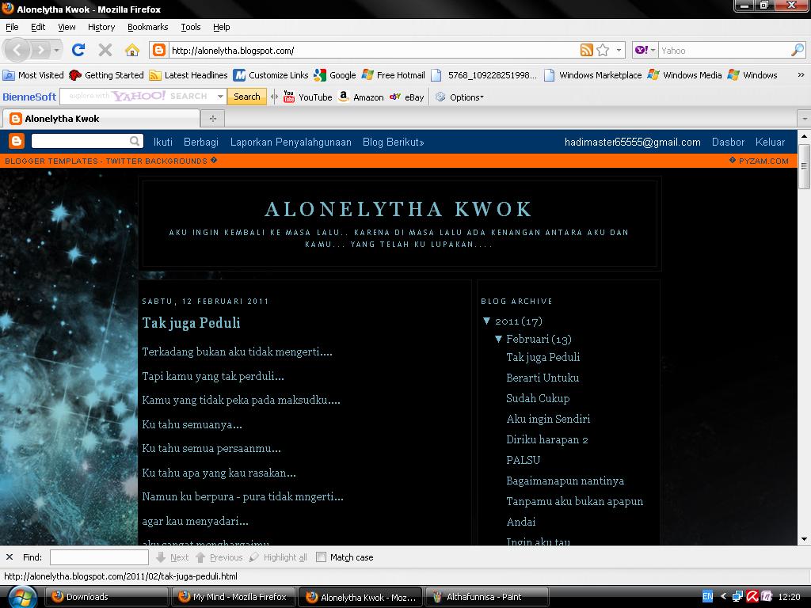The height and width of the screenshot is (608, 811).
Task: Click the Find text input field
Action: click(99, 557)
